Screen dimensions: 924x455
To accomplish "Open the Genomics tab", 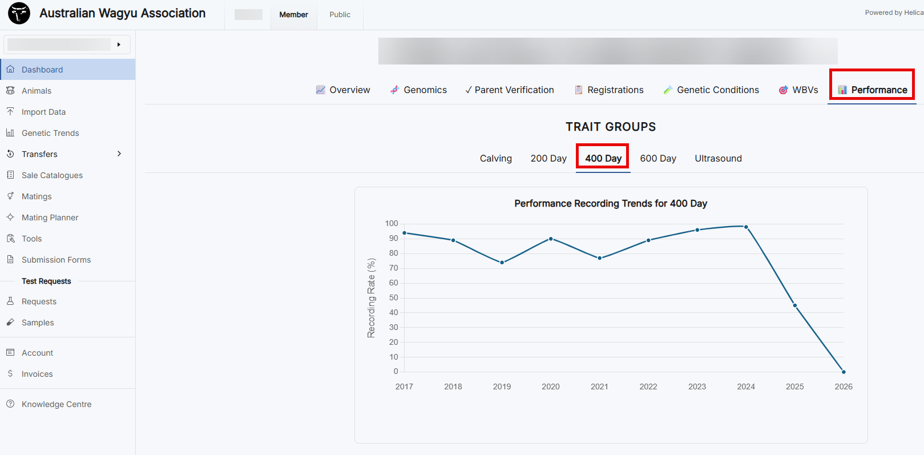I will click(418, 90).
